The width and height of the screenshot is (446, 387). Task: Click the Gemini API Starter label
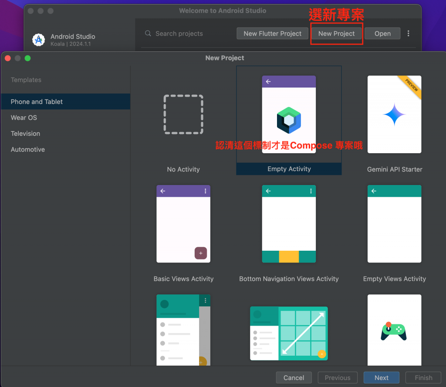(x=395, y=169)
